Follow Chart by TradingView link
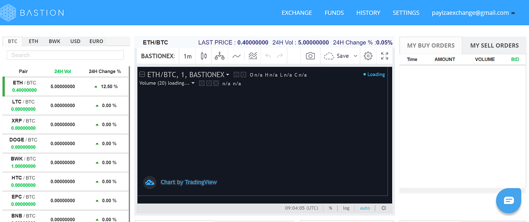 189,182
